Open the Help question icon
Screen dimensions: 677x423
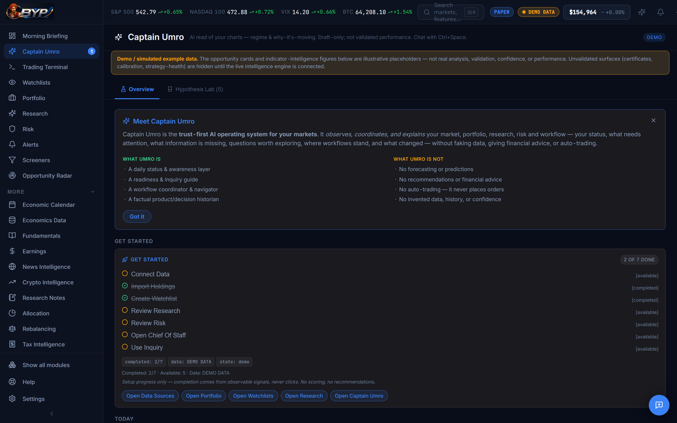(x=12, y=382)
